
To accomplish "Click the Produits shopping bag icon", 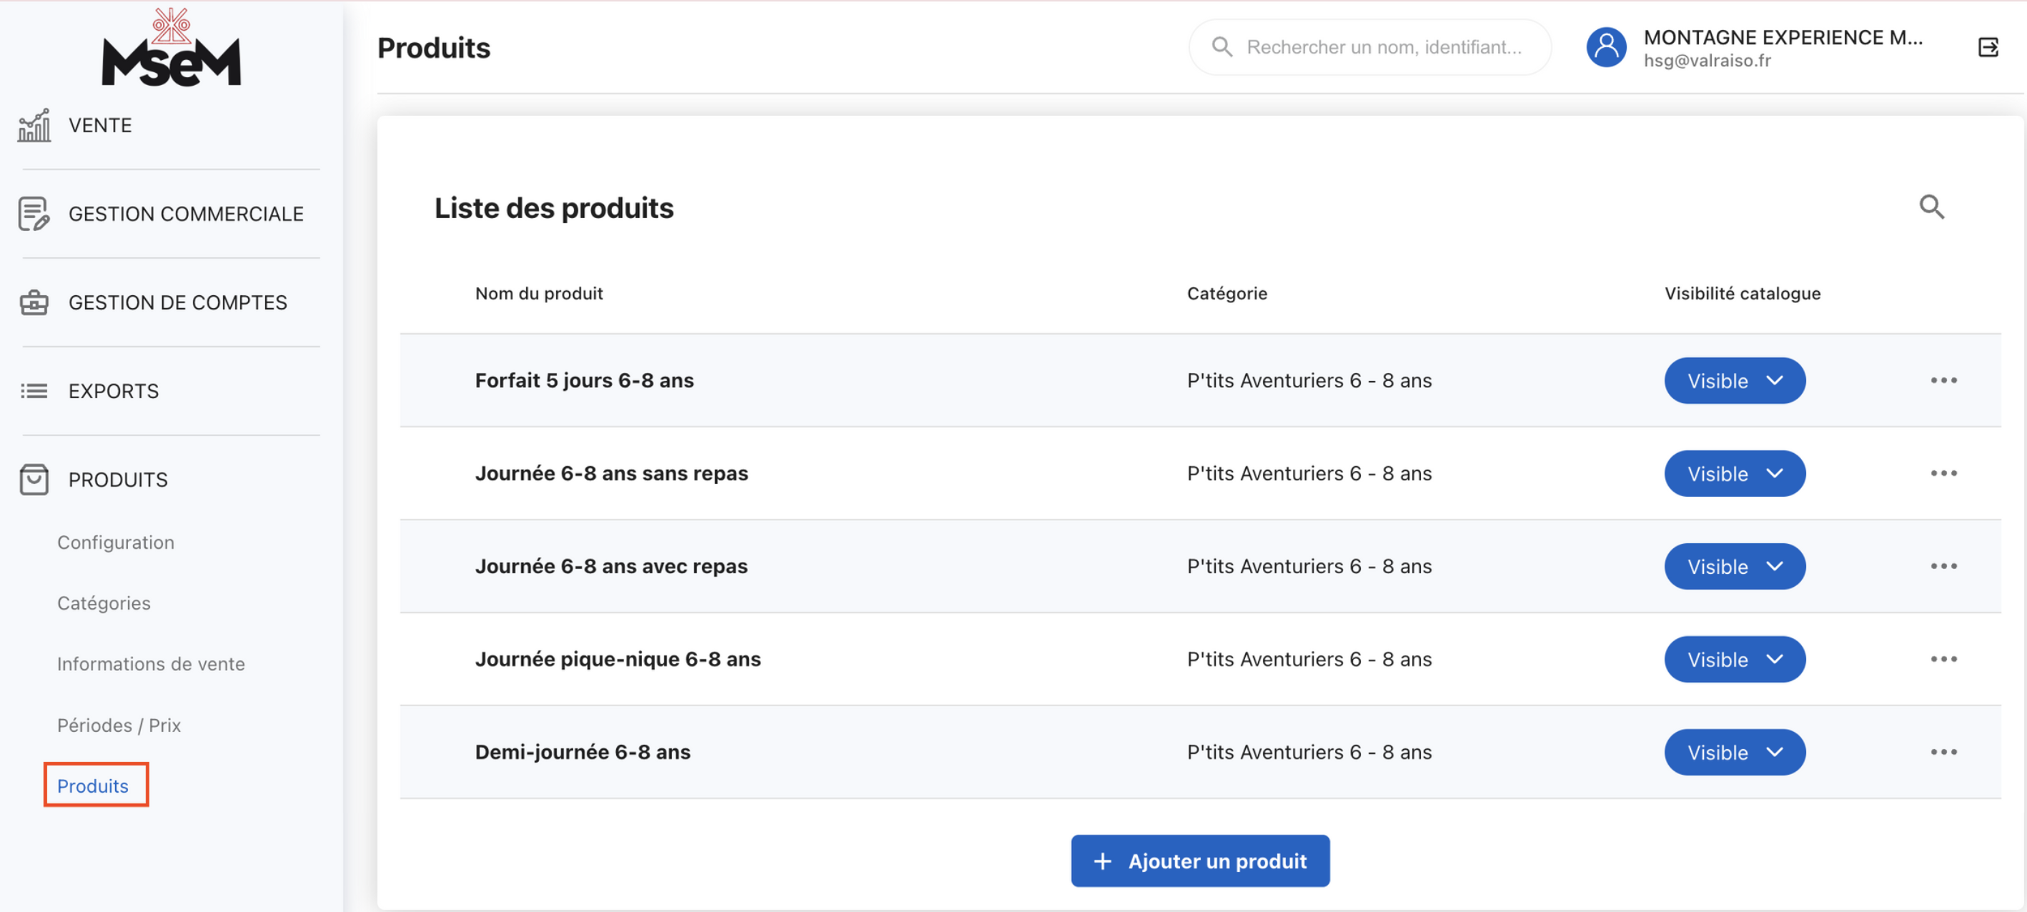I will (34, 479).
